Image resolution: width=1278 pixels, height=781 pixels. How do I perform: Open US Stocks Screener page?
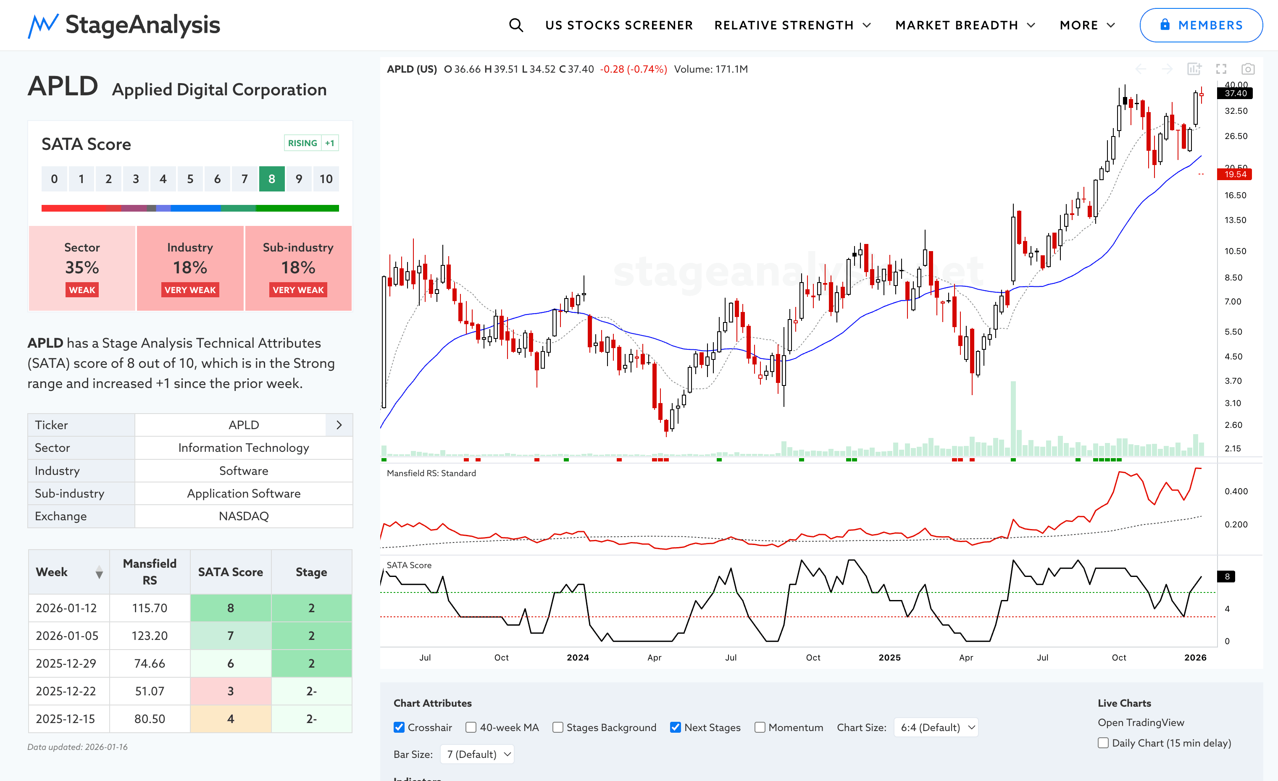(x=619, y=25)
